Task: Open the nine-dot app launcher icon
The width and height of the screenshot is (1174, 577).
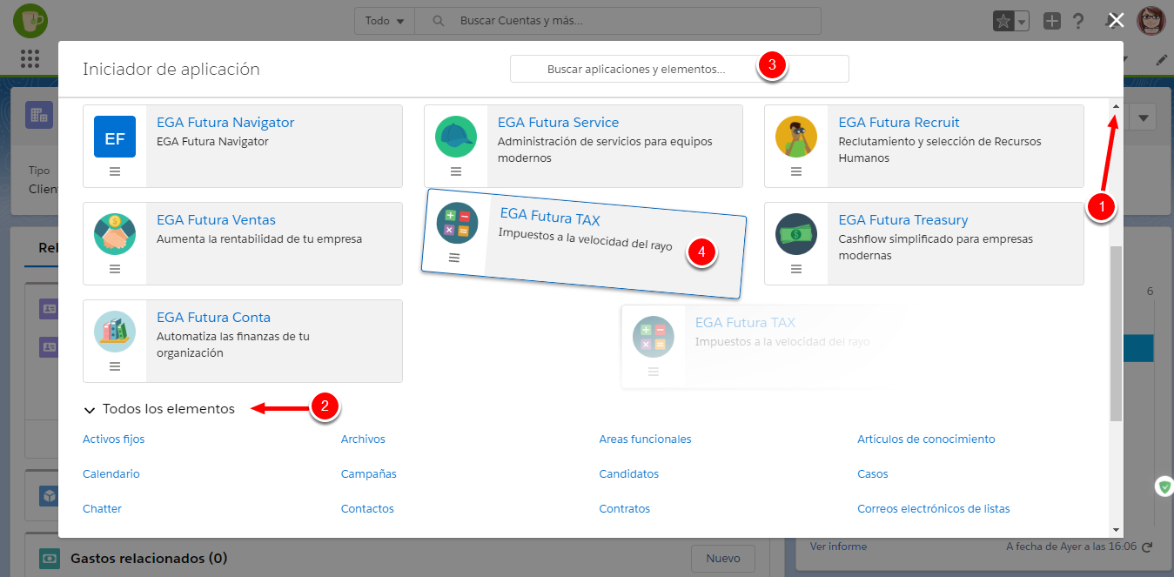Action: point(30,59)
